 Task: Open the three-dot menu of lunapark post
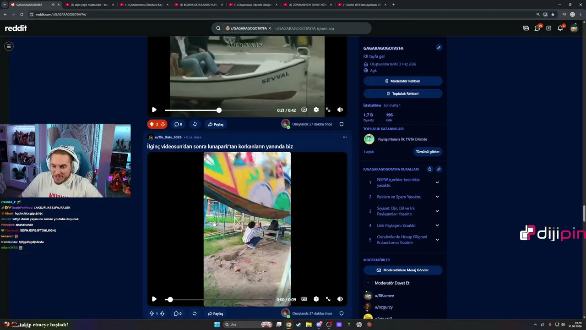345,137
